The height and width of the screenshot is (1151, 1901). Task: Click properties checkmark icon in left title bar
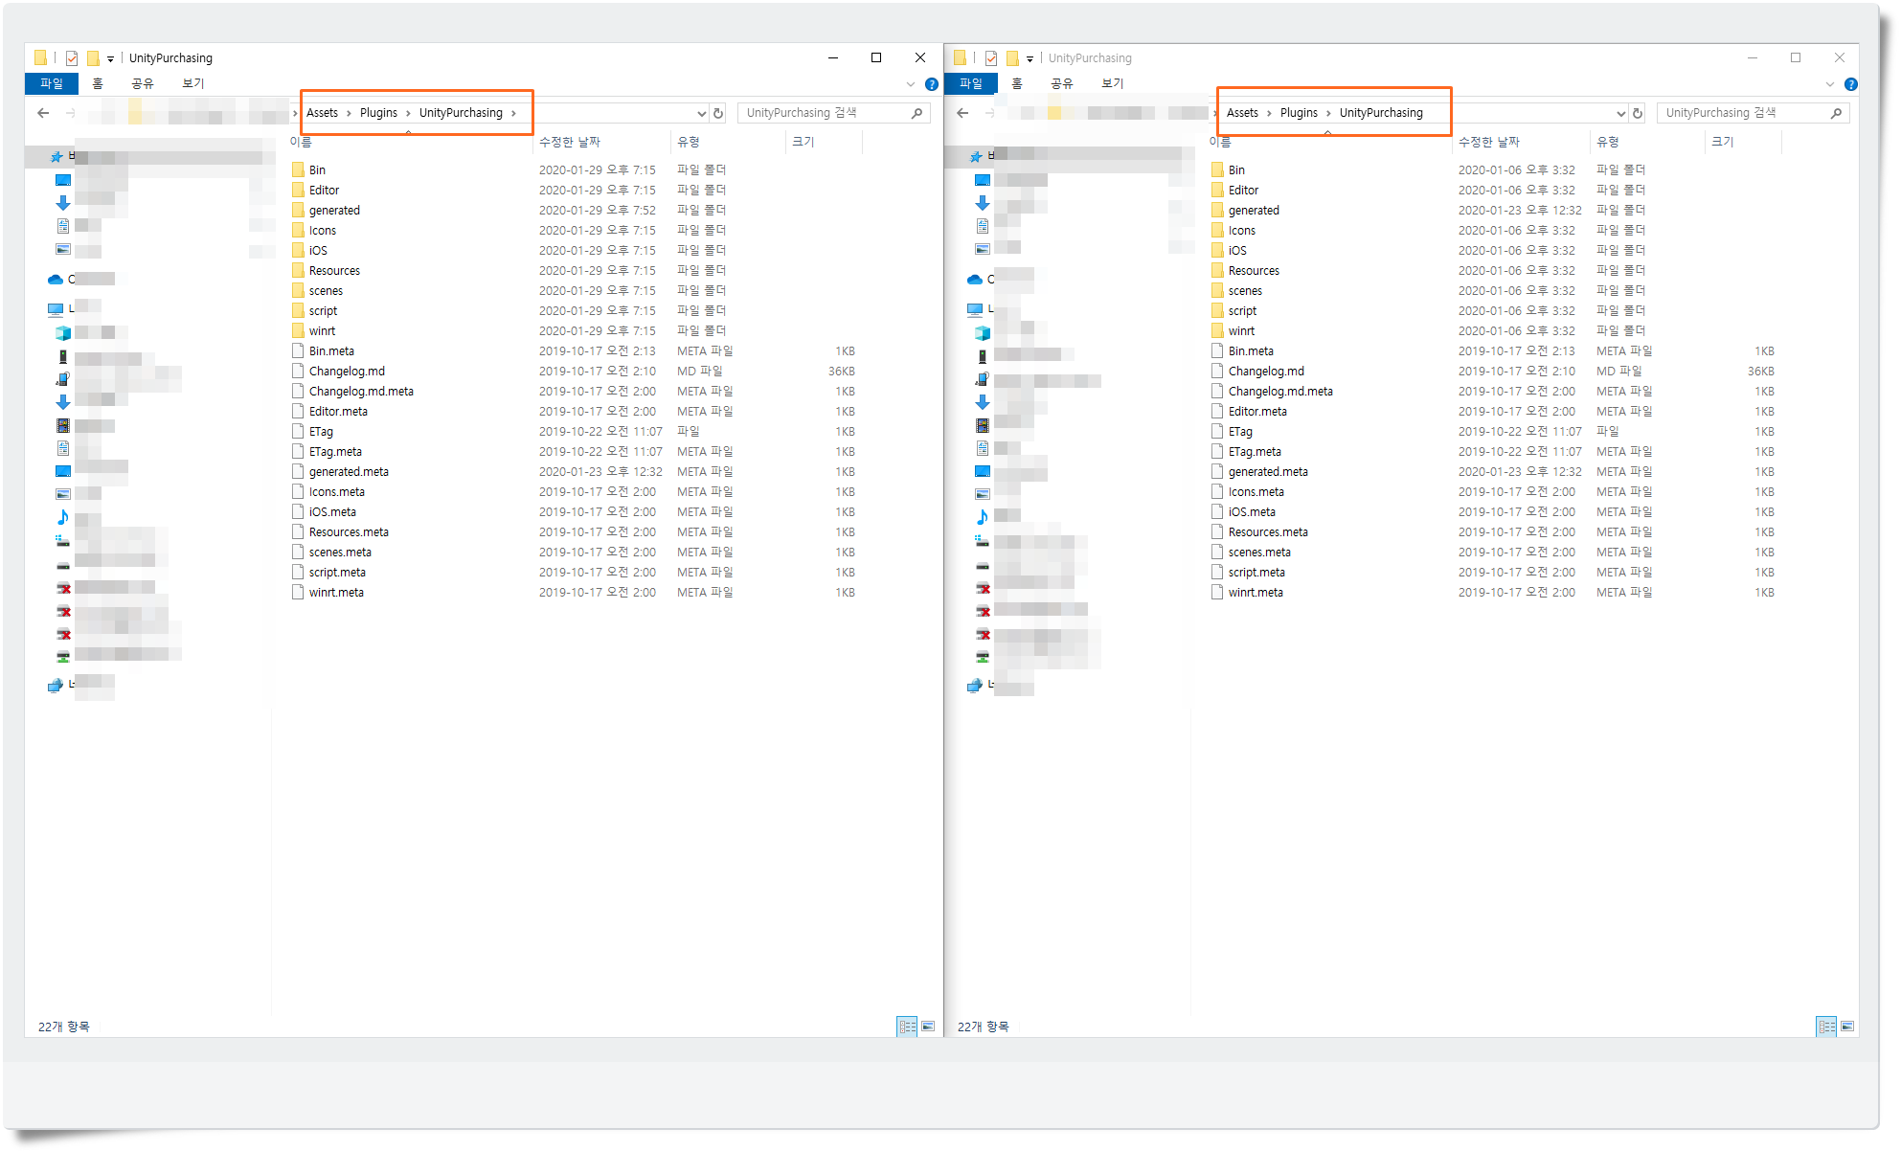tap(72, 58)
